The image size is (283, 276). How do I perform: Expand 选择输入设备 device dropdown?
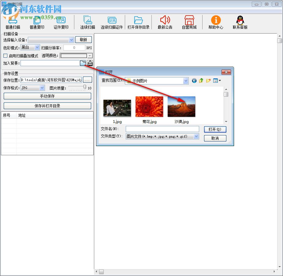[x=71, y=40]
